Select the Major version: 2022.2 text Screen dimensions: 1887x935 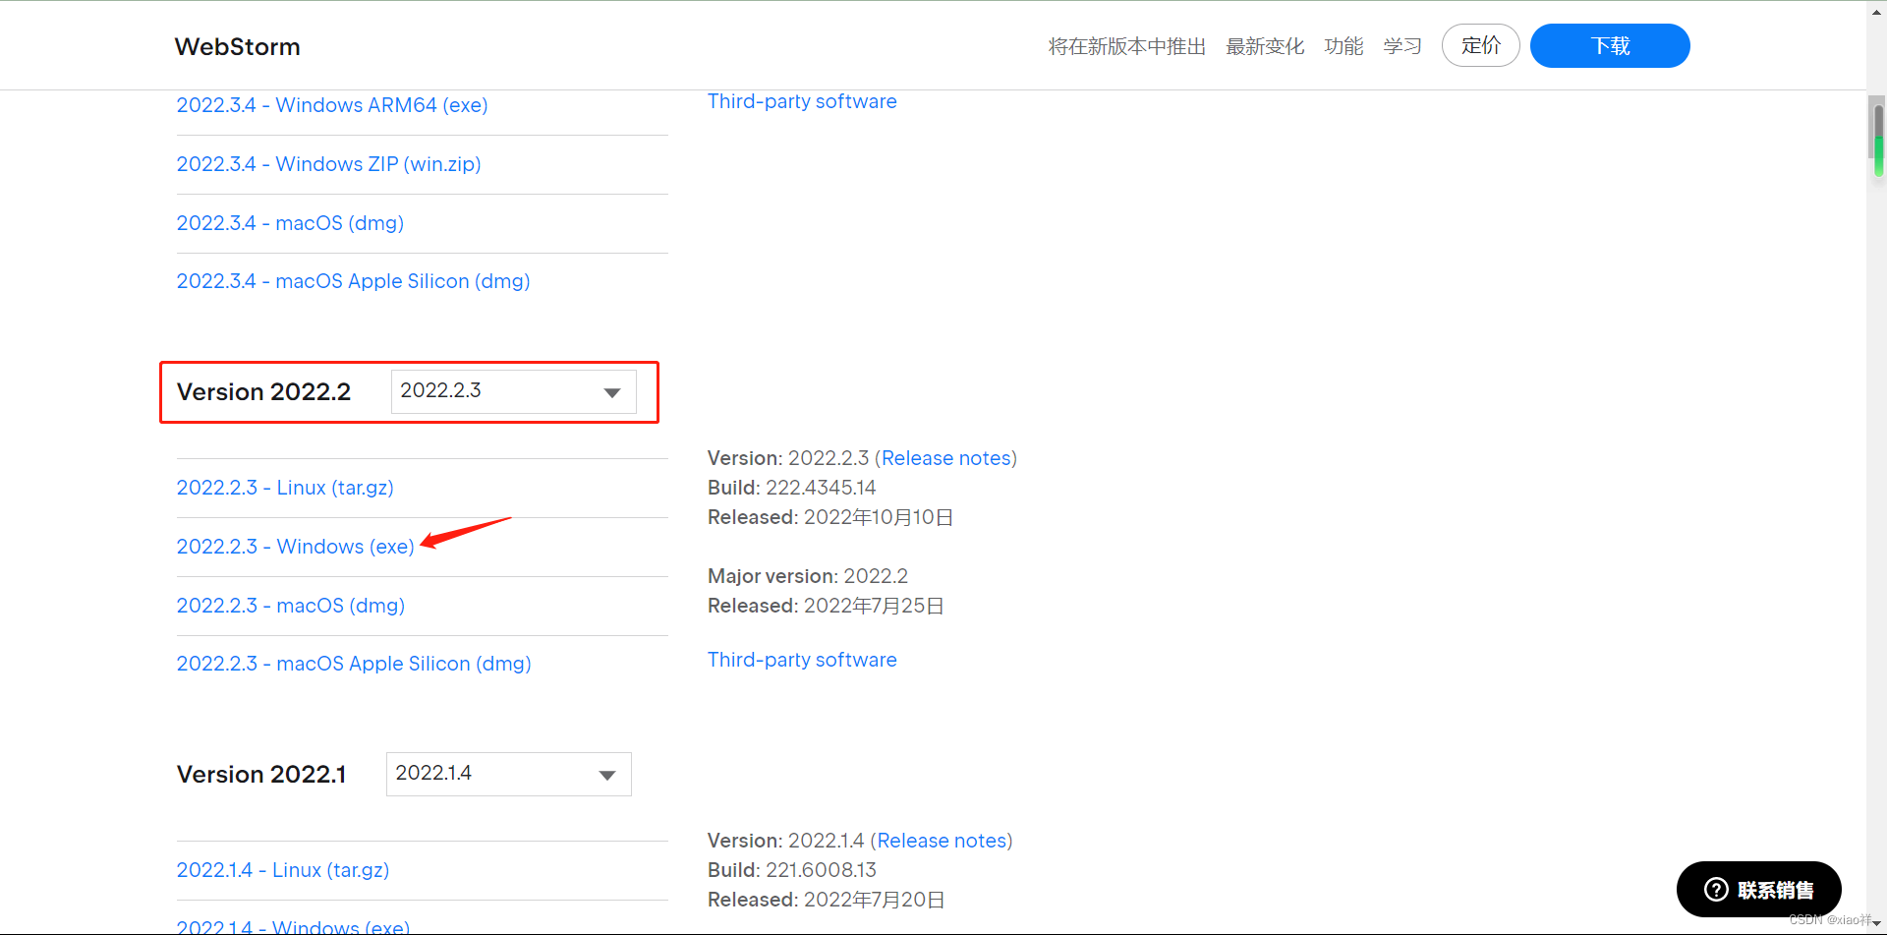pos(808,576)
